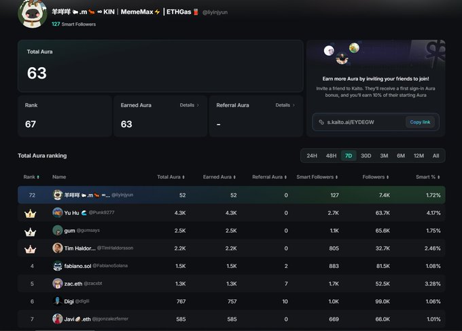Sort by Followers column
The image size is (462, 331).
pos(376,177)
